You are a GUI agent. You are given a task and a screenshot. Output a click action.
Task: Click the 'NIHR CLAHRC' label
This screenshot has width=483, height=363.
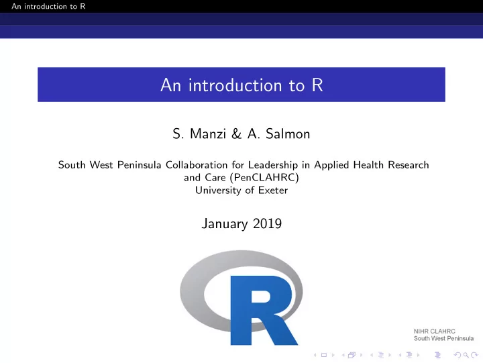(434, 331)
